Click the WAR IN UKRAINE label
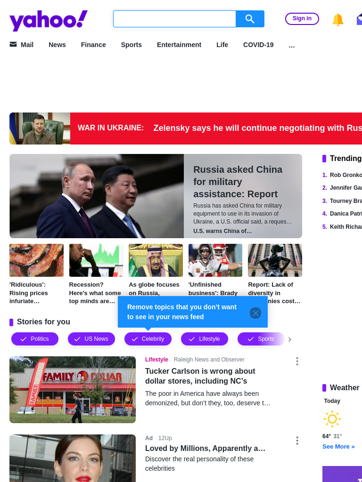 (111, 128)
